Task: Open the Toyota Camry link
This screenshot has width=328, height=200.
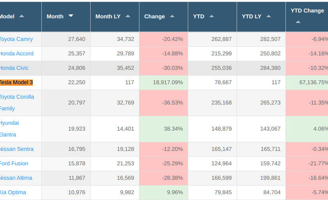Action: click(x=16, y=39)
